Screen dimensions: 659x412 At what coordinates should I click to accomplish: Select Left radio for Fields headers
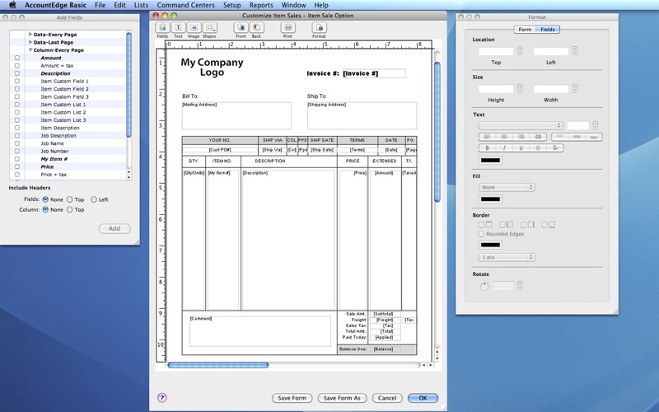click(x=94, y=199)
